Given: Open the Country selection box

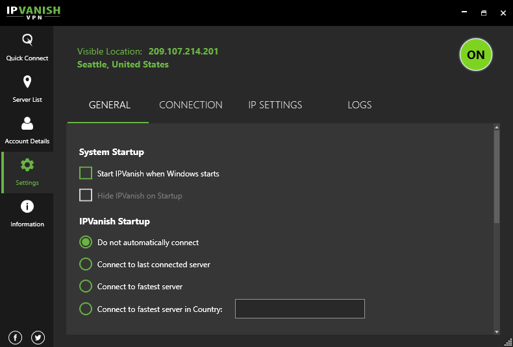Looking at the screenshot, I should click(x=299, y=309).
